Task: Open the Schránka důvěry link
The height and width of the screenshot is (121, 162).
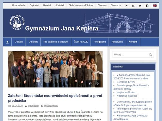Action: coord(126,82)
